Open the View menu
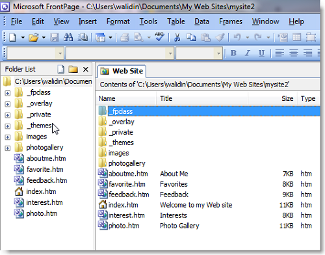Image resolution: width=325 pixels, height=255 pixels. click(61, 21)
